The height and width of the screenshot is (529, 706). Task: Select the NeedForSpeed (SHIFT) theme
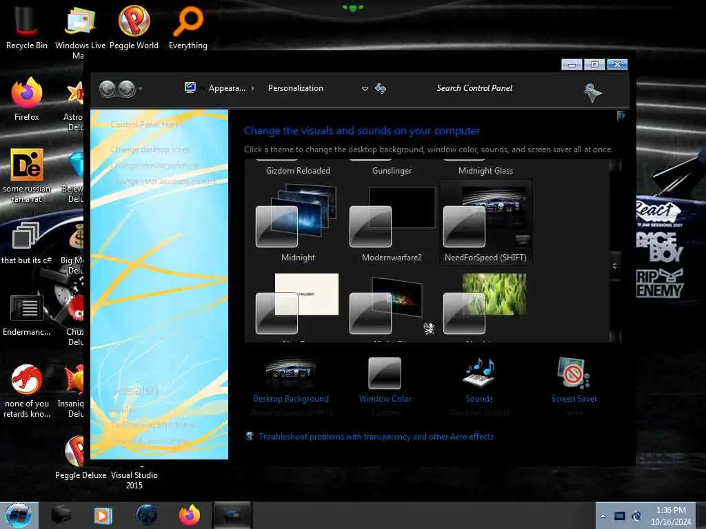point(485,222)
